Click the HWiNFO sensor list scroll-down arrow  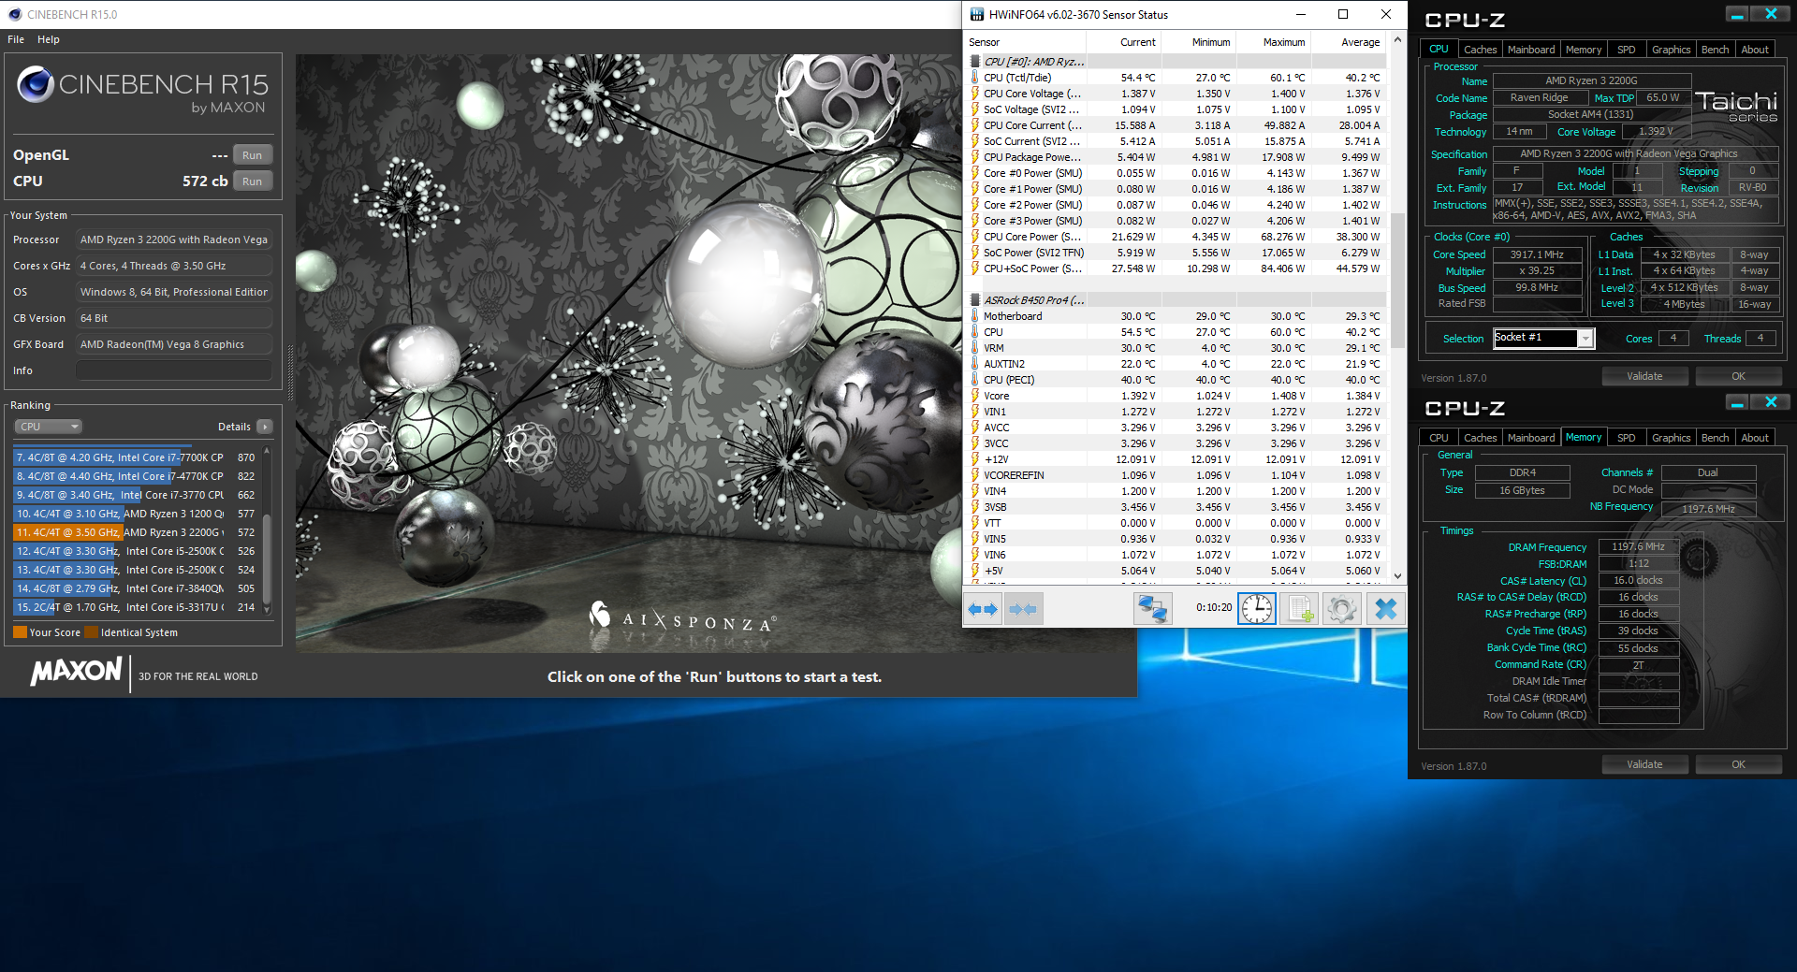click(x=1397, y=576)
